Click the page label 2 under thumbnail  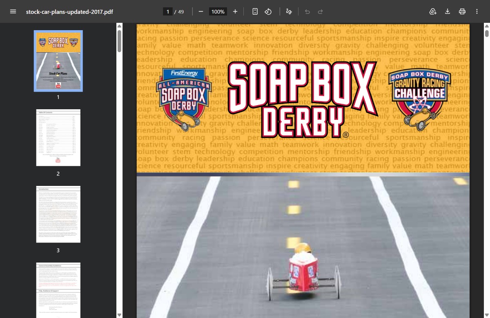coord(58,174)
